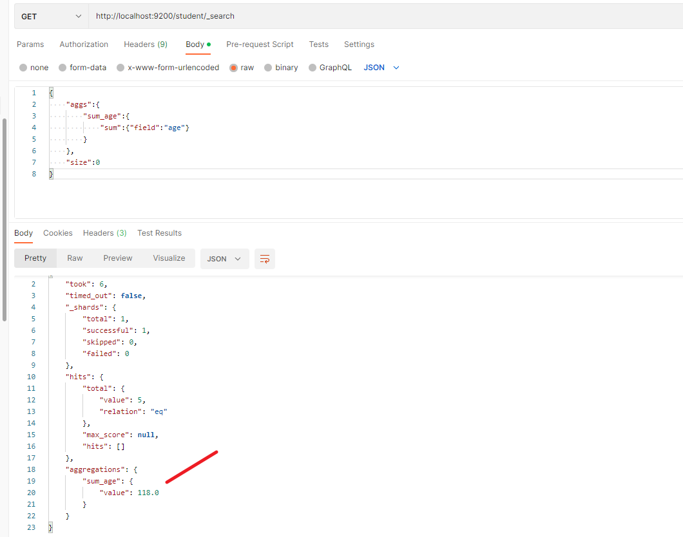Switch to the Tests tab
Image resolution: width=683 pixels, height=537 pixels.
click(319, 44)
